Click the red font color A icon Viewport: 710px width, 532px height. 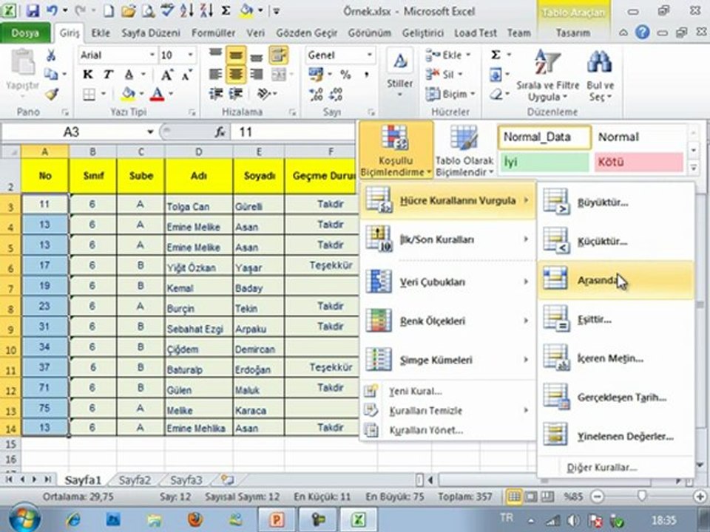point(157,94)
